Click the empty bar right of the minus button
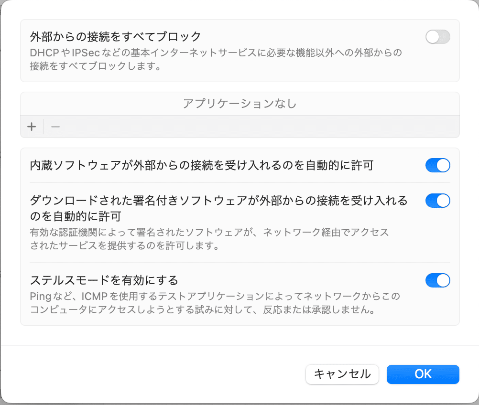479x405 pixels. coord(260,127)
